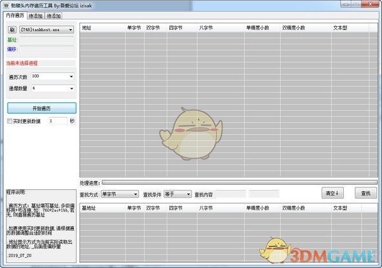Sort by the 地址 column header
The height and width of the screenshot is (268, 382).
coord(103,28)
